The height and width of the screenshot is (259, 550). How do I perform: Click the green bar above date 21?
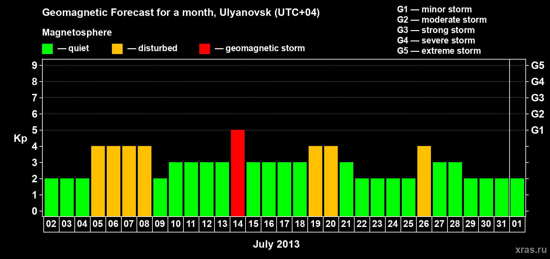346,189
